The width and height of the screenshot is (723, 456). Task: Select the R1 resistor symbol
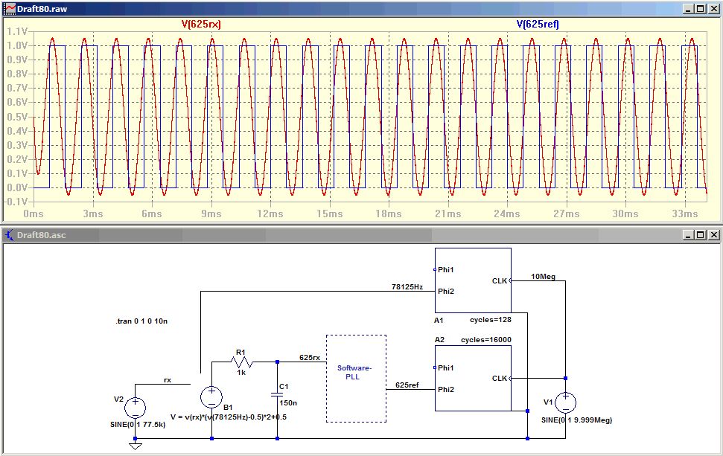click(x=241, y=362)
